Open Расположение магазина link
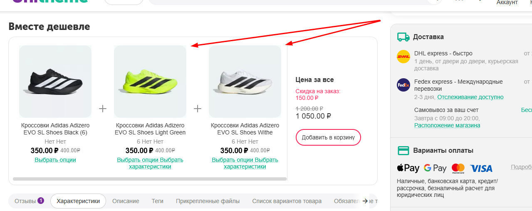532x211 pixels. (447, 125)
